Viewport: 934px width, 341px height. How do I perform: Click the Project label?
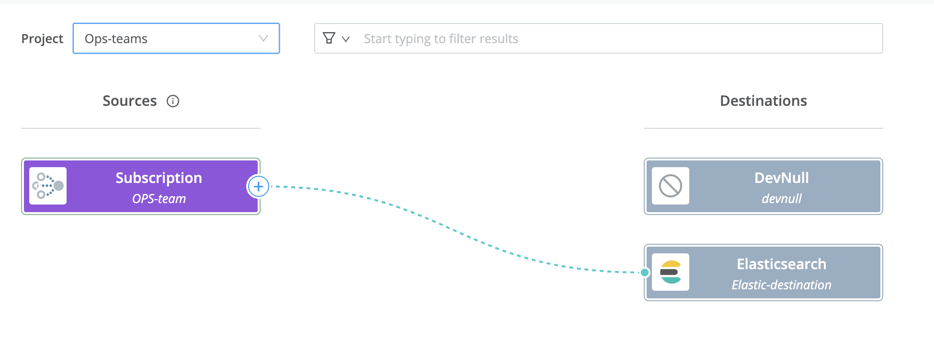pos(42,38)
